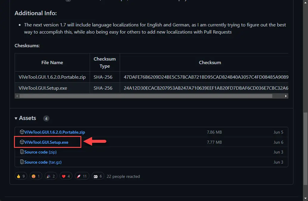308x201 pixels.
Task: Click the Jun 3 date for Source code (zip)
Action: pos(279,152)
